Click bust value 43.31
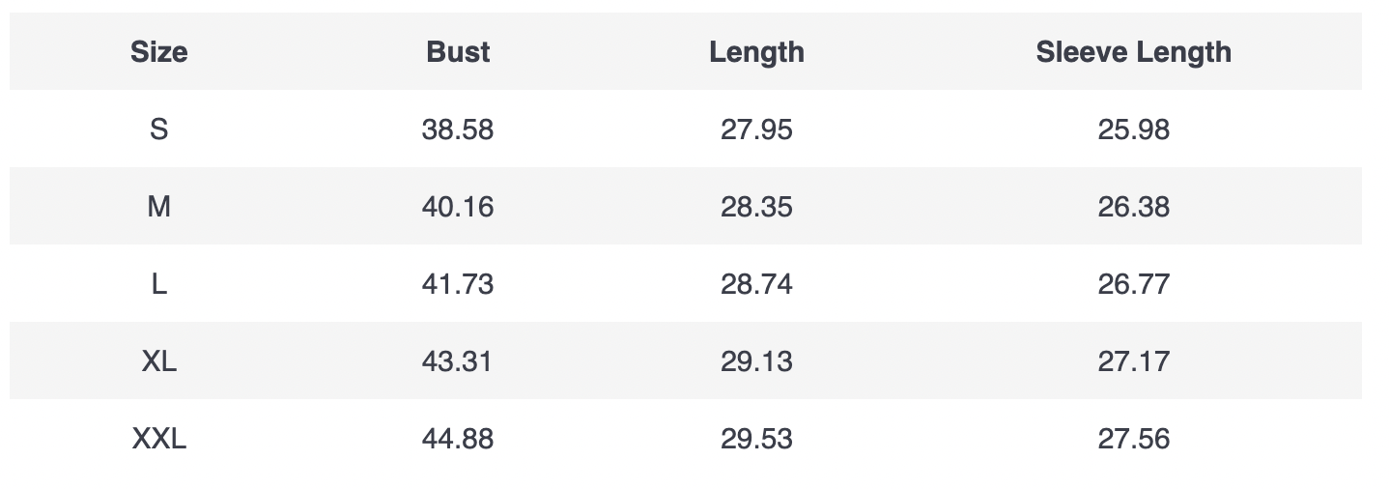Screen dimensions: 1389x489 coord(458,361)
